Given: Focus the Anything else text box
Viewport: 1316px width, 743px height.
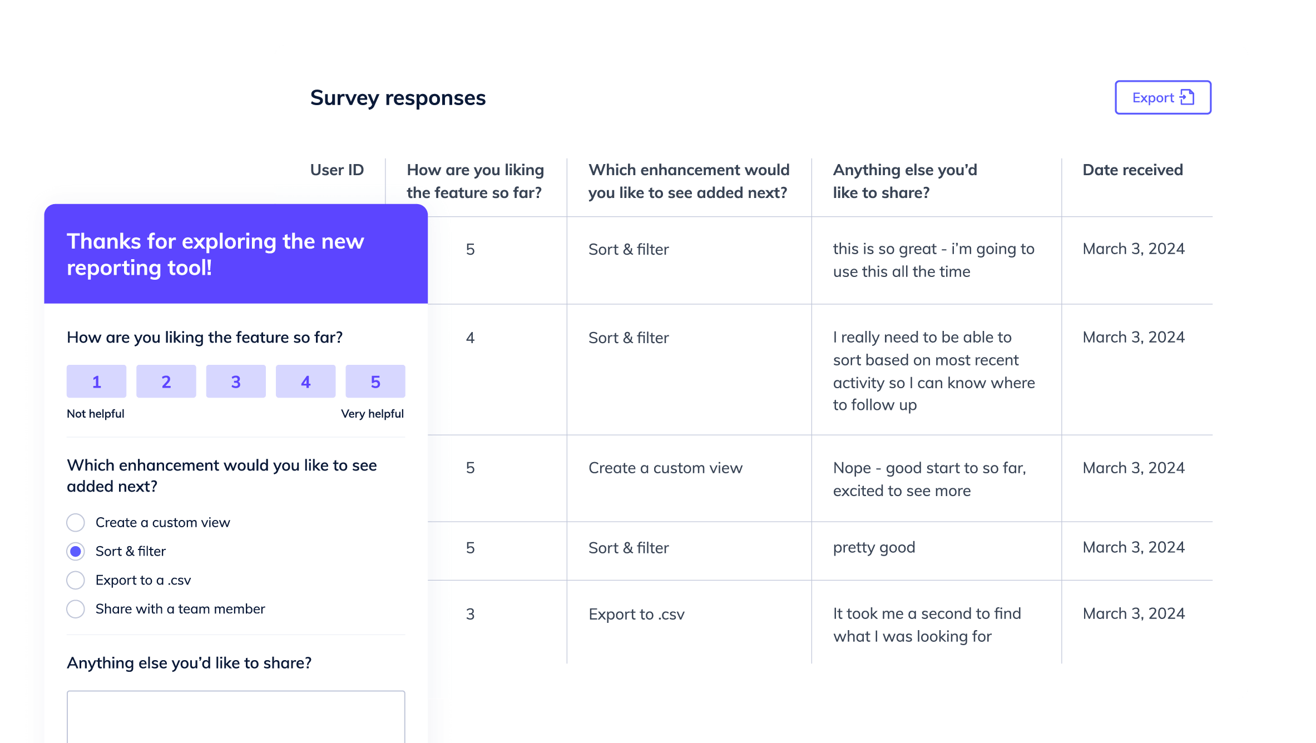Looking at the screenshot, I should [x=236, y=717].
